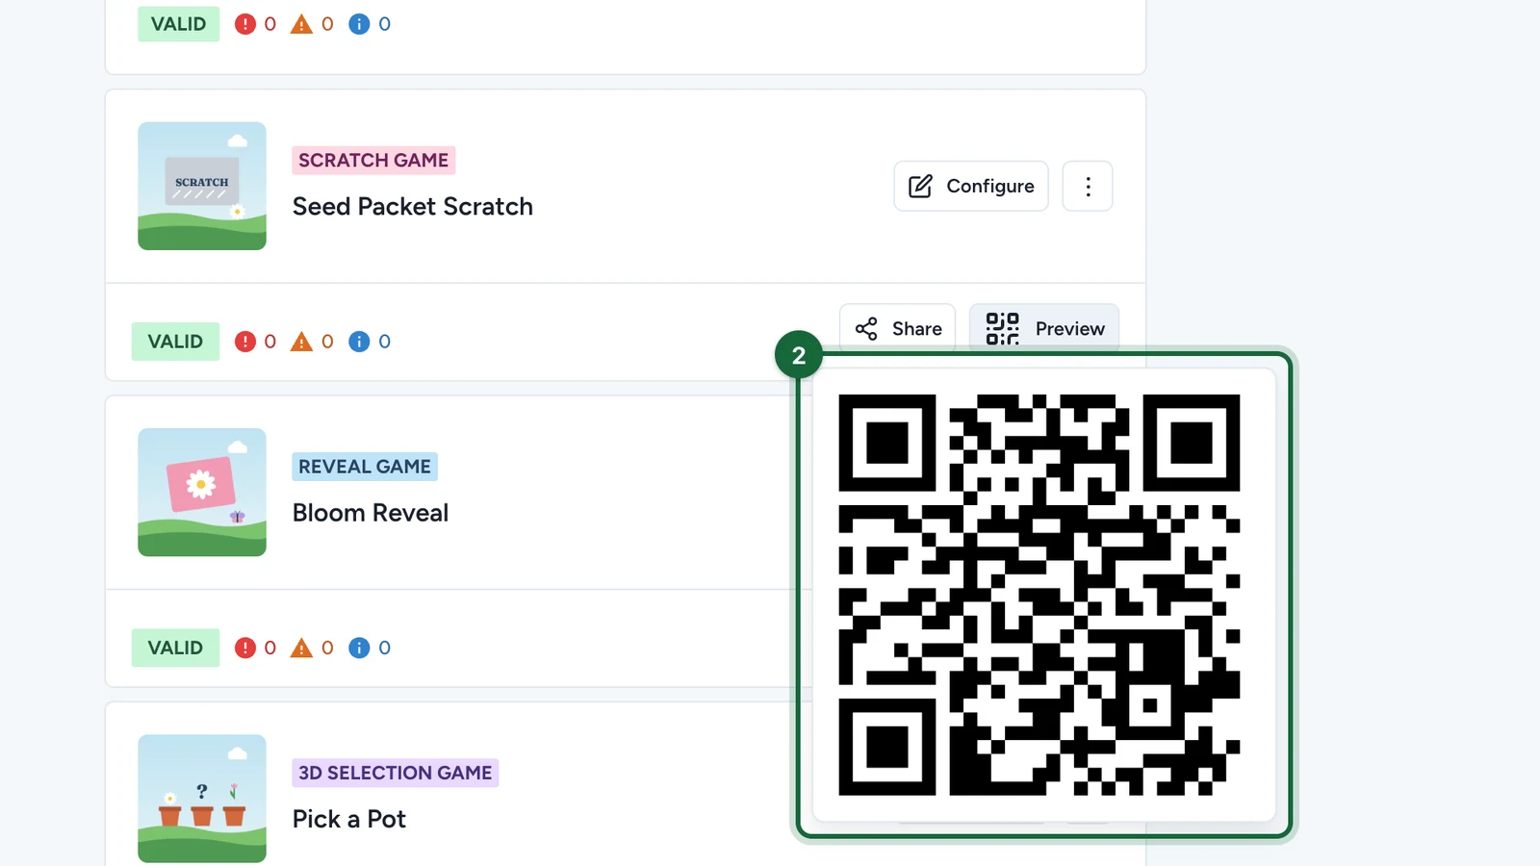
Task: Click the 3D SELECTION GAME tag
Action: [x=396, y=773]
